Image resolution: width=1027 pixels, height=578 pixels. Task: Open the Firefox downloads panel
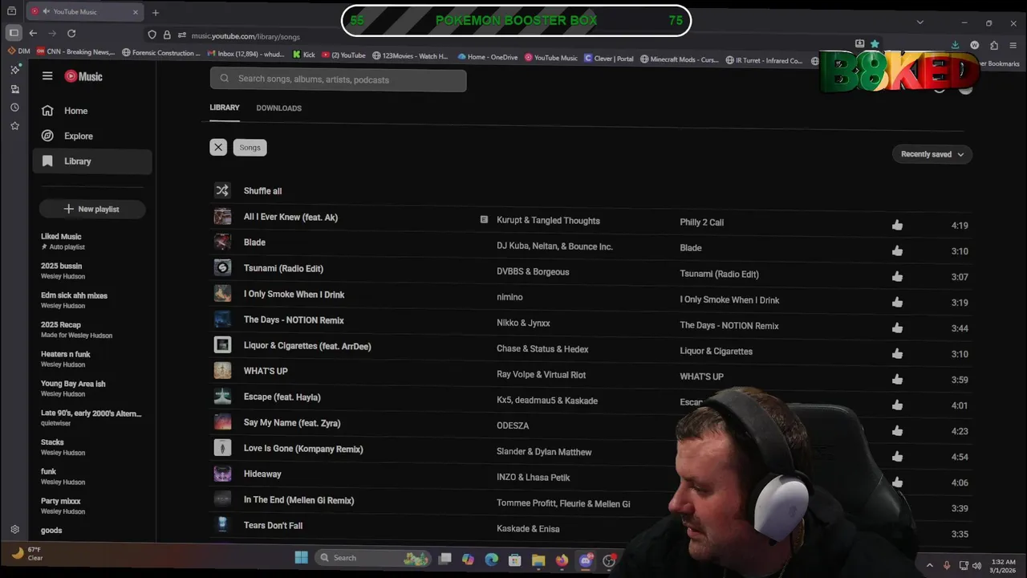pyautogui.click(x=955, y=45)
